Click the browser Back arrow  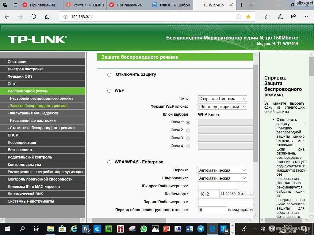(7, 17)
